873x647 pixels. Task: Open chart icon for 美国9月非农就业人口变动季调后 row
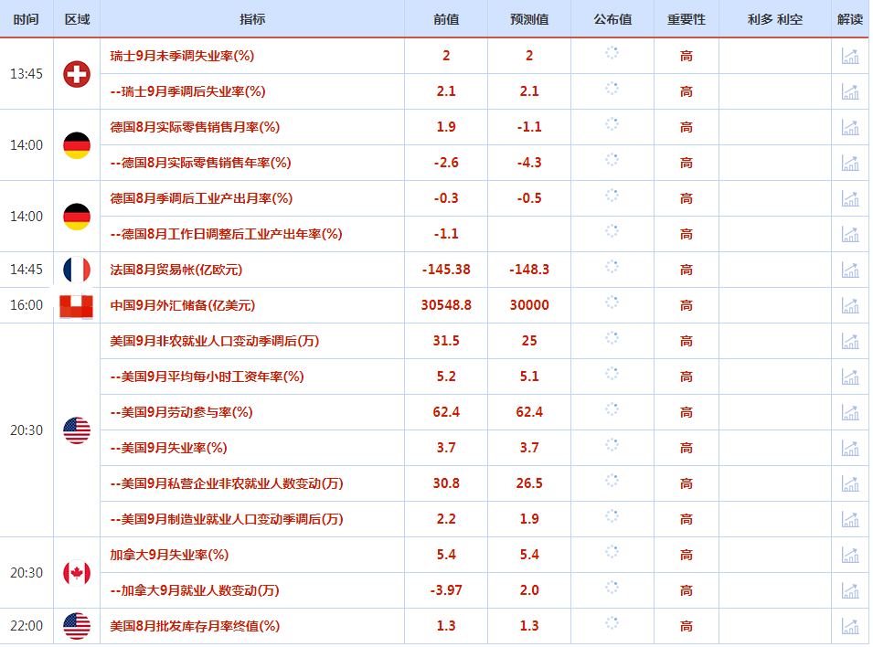pos(850,341)
